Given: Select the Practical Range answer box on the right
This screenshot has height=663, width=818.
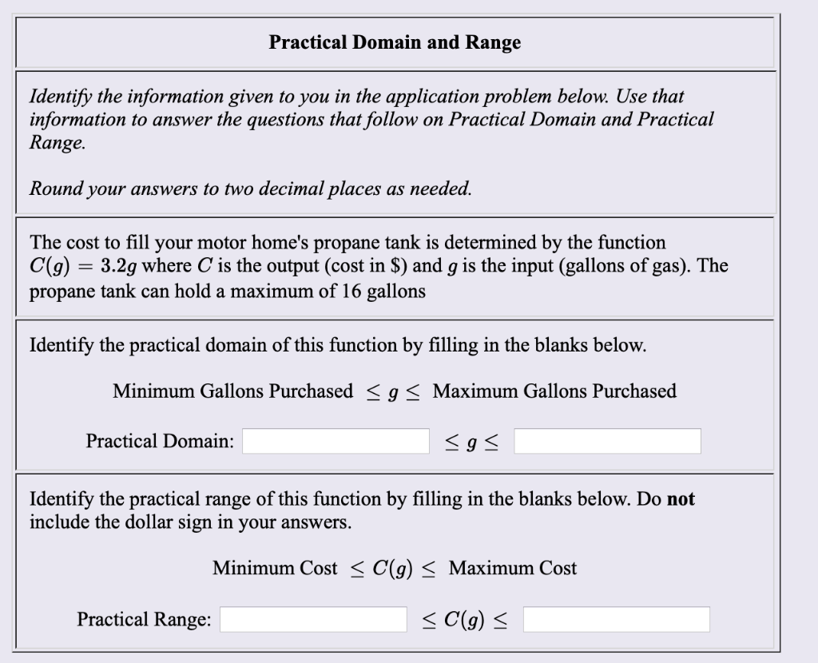Looking at the screenshot, I should click(617, 617).
